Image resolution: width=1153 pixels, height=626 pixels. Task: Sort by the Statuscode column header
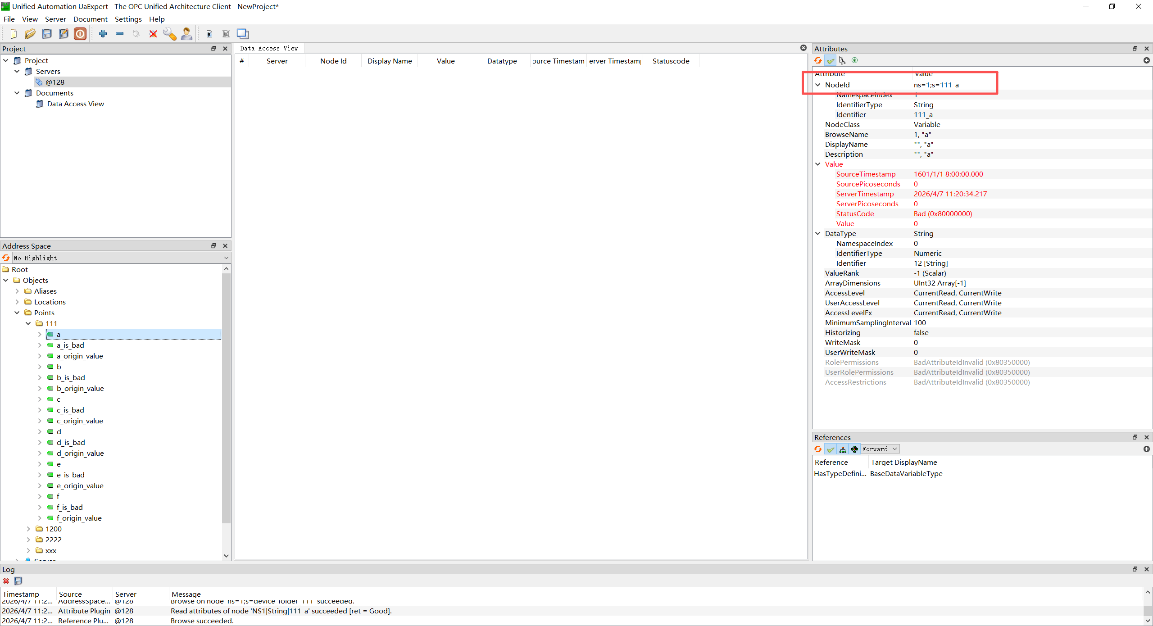671,61
